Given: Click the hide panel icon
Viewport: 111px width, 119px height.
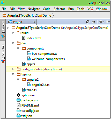Looking at the screenshot, I should coord(108,22).
